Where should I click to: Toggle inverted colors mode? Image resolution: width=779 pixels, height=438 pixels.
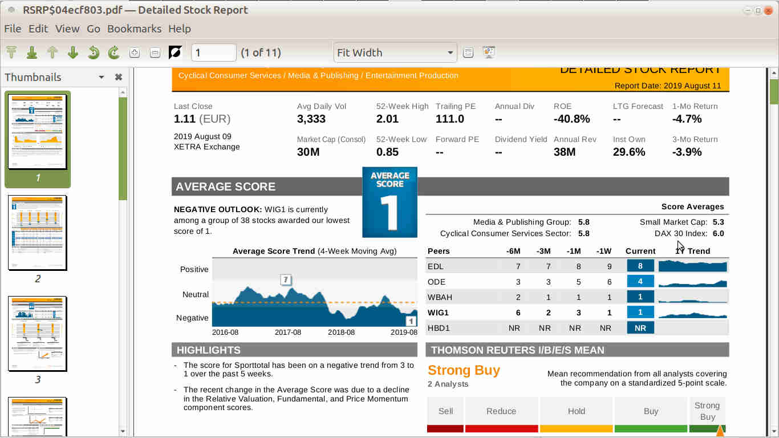[175, 52]
